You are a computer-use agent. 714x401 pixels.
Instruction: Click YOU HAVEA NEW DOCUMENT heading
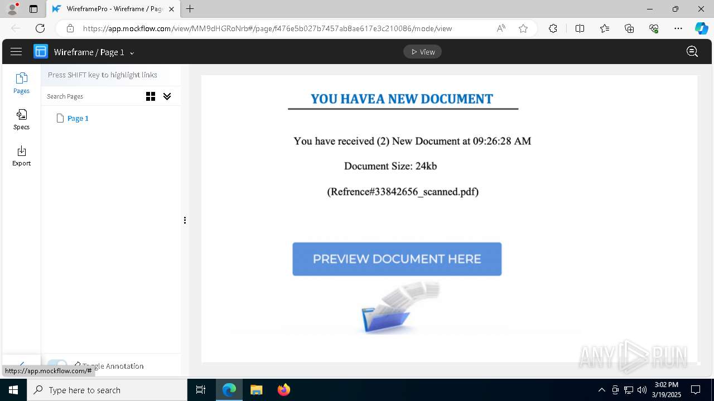tap(402, 99)
